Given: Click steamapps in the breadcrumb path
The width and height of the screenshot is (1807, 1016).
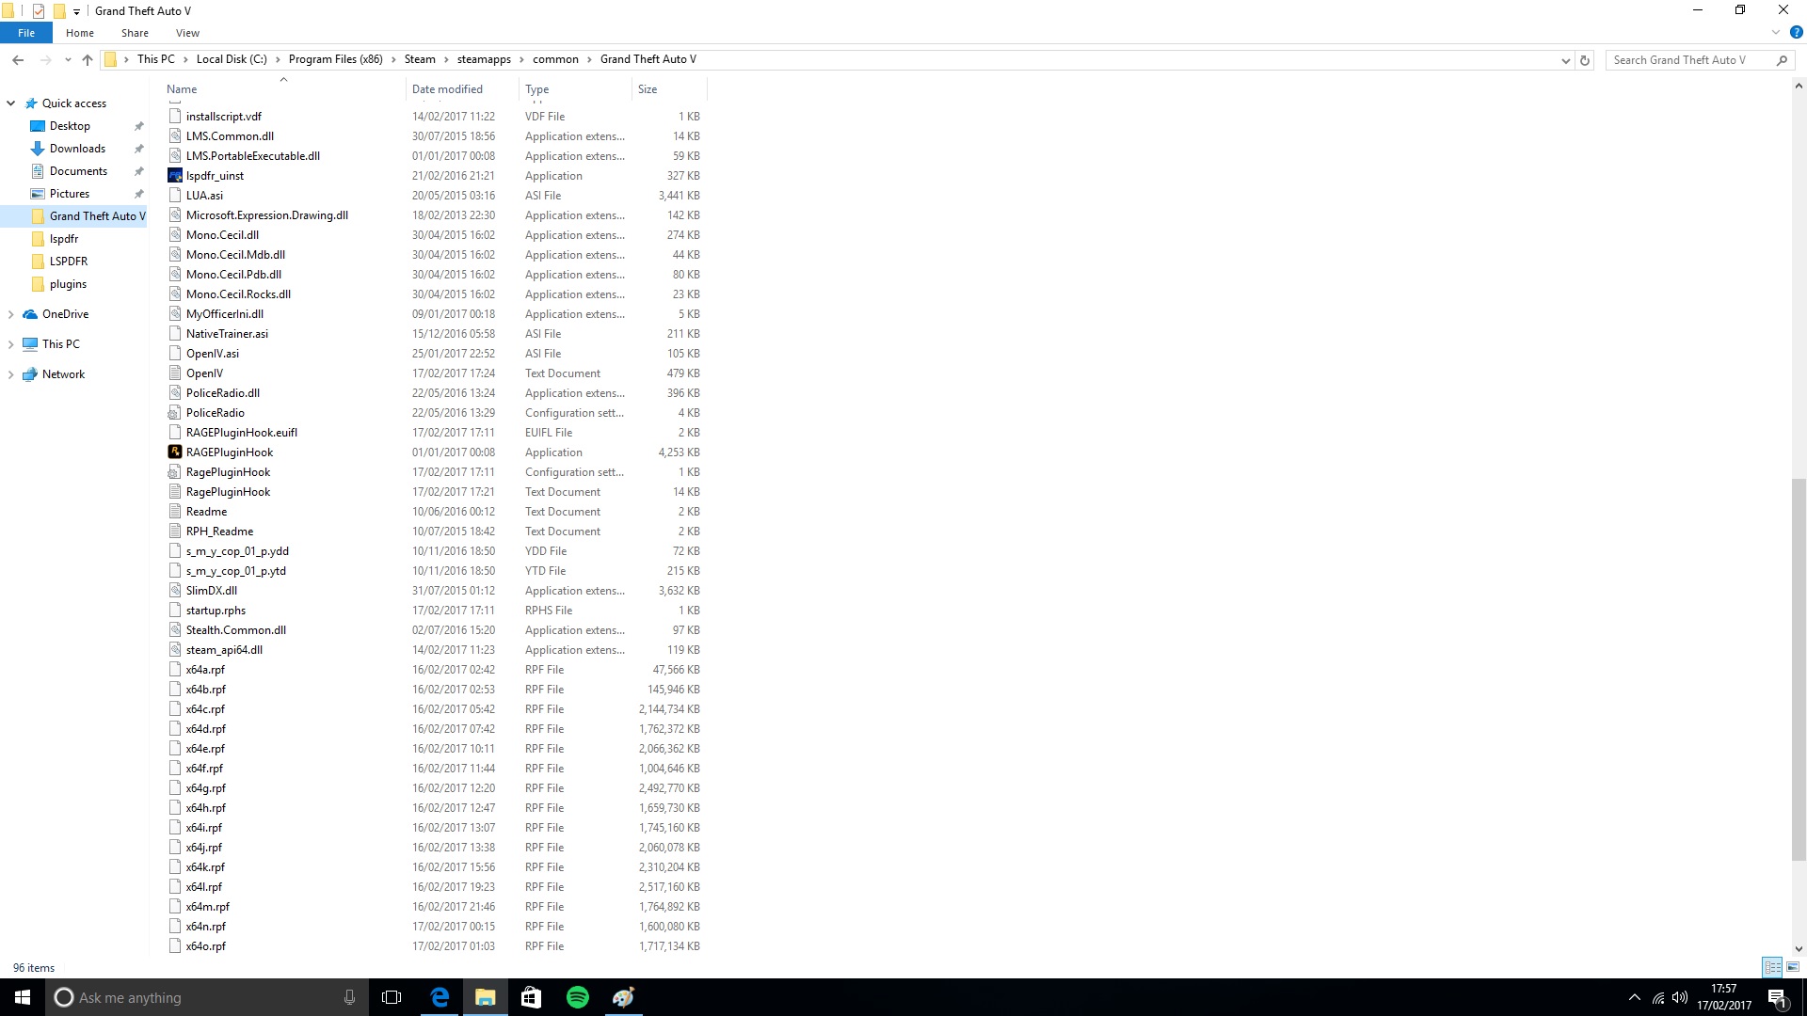Looking at the screenshot, I should point(484,59).
